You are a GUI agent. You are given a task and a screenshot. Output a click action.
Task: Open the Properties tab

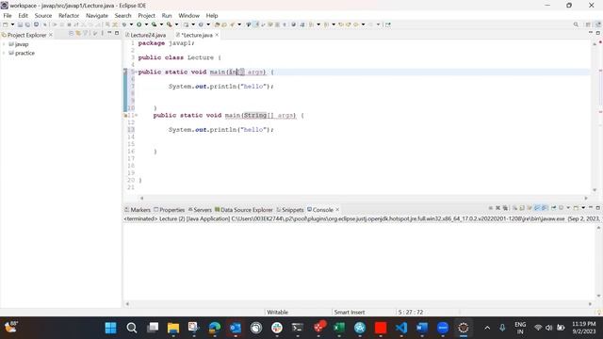coord(170,210)
